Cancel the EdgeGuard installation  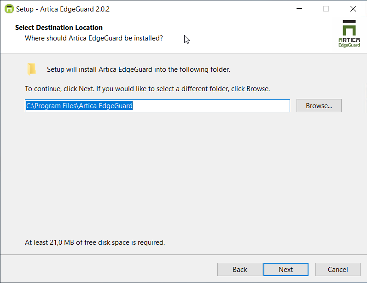pyautogui.click(x=338, y=270)
